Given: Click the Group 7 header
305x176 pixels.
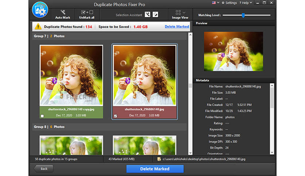Looking at the screenshot, I should tap(109, 36).
